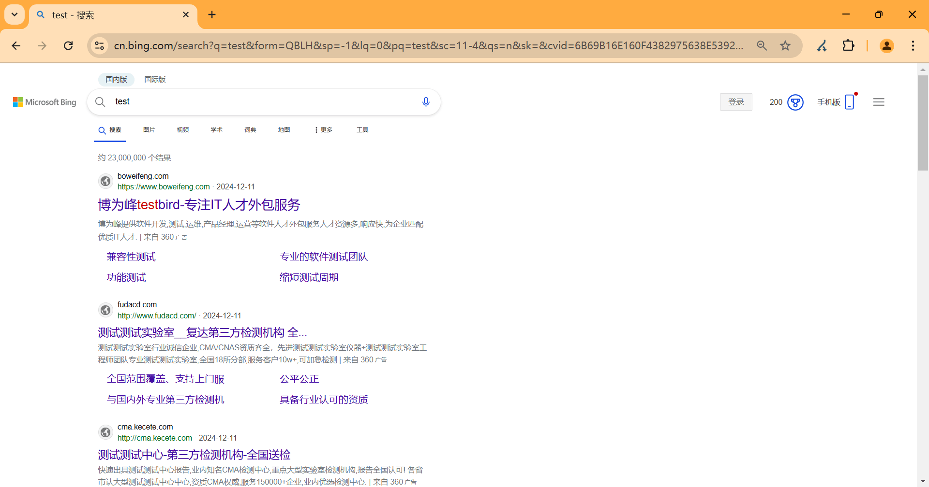The height and width of the screenshot is (487, 929).
Task: Click the globe favicon beside cma.kecete.com
Action: coord(105,432)
